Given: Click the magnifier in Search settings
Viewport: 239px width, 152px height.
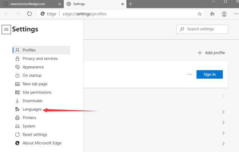Looking at the screenshot, I should point(182,29).
